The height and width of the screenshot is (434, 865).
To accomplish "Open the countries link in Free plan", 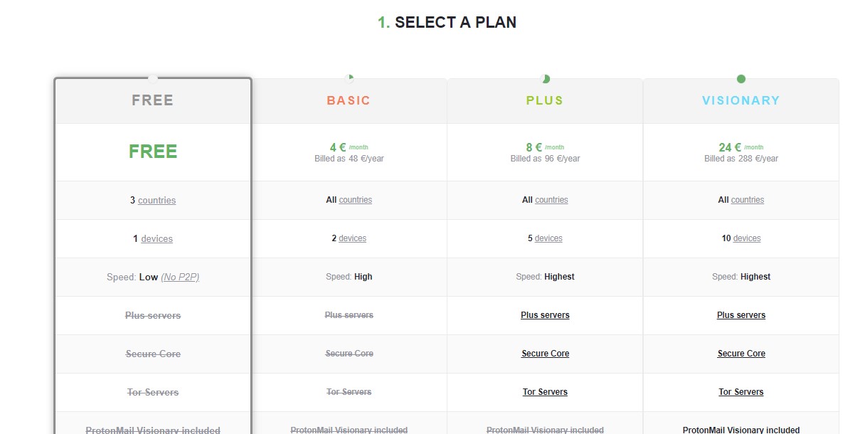I will (157, 201).
